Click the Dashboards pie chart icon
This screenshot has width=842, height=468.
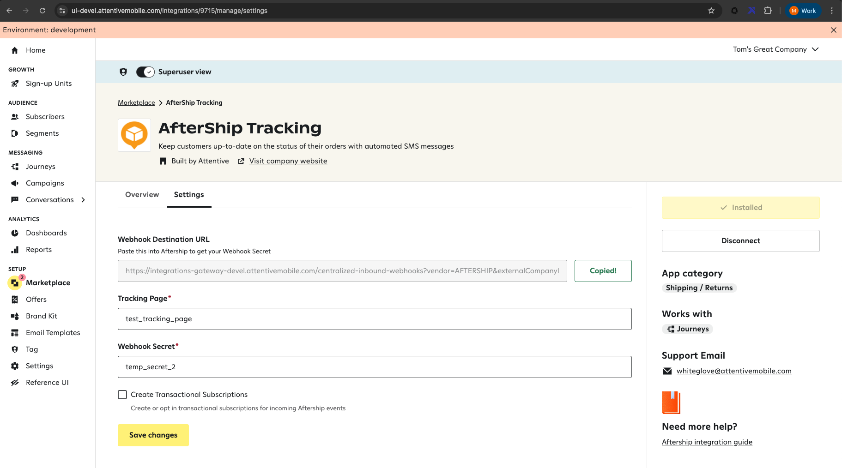click(15, 233)
